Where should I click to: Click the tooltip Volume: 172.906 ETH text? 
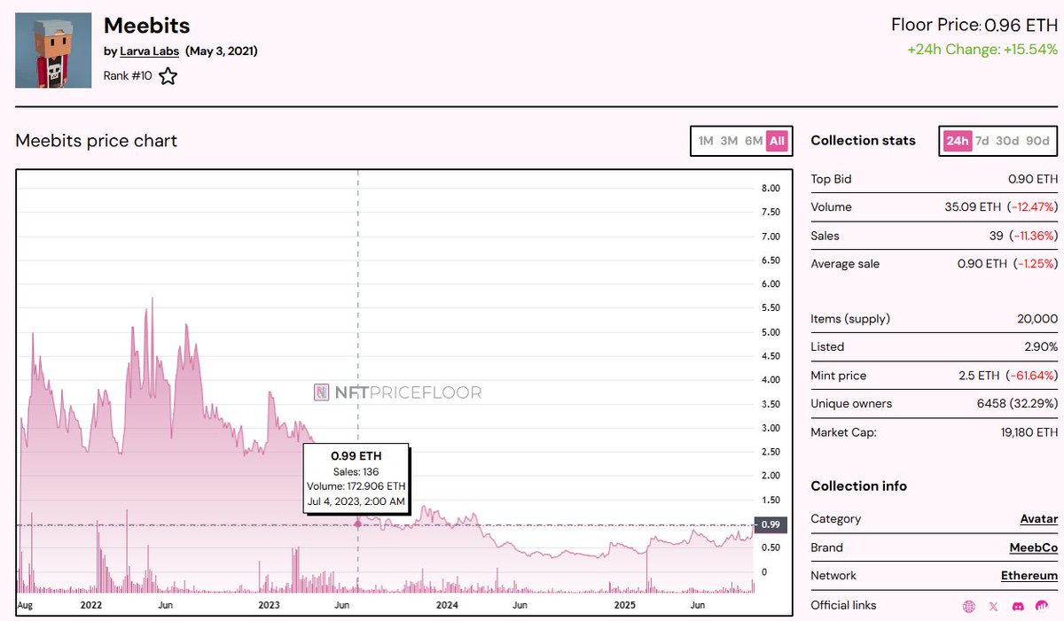[356, 486]
